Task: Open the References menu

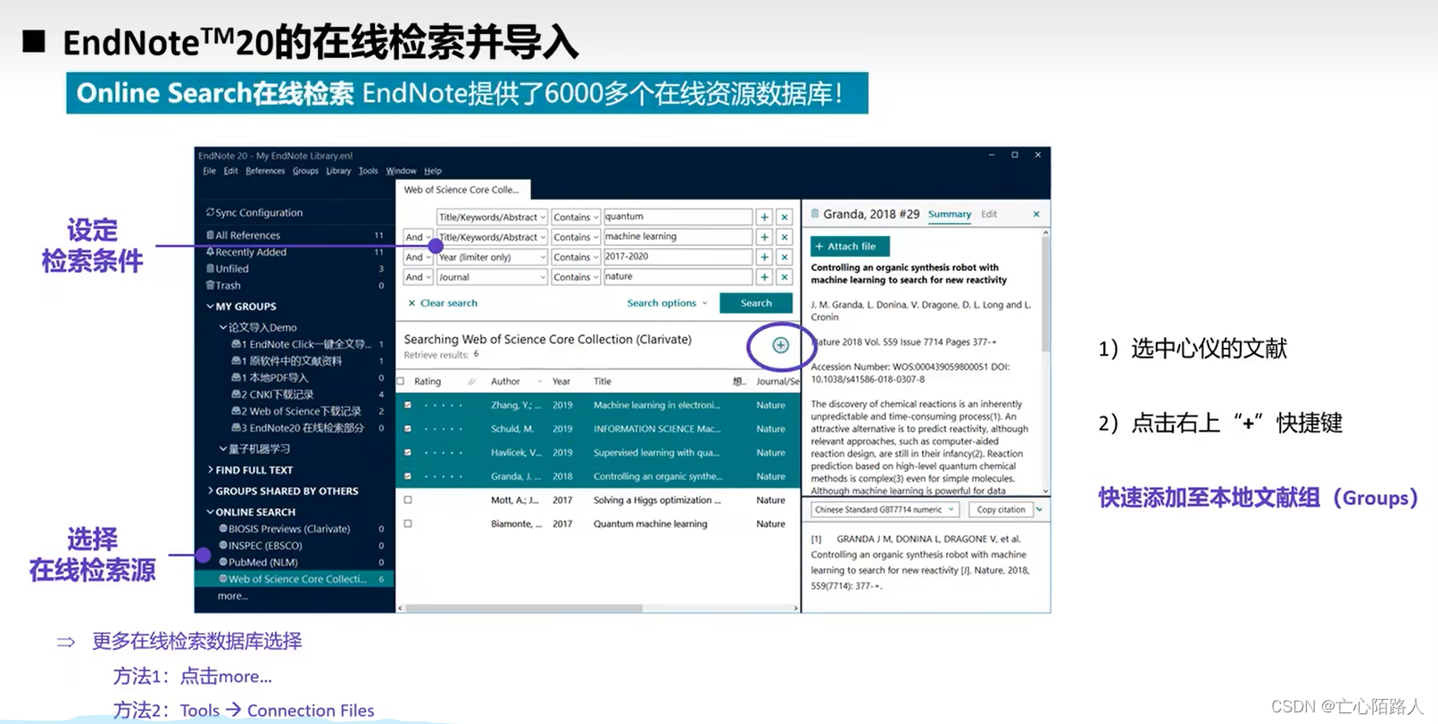Action: [x=265, y=171]
